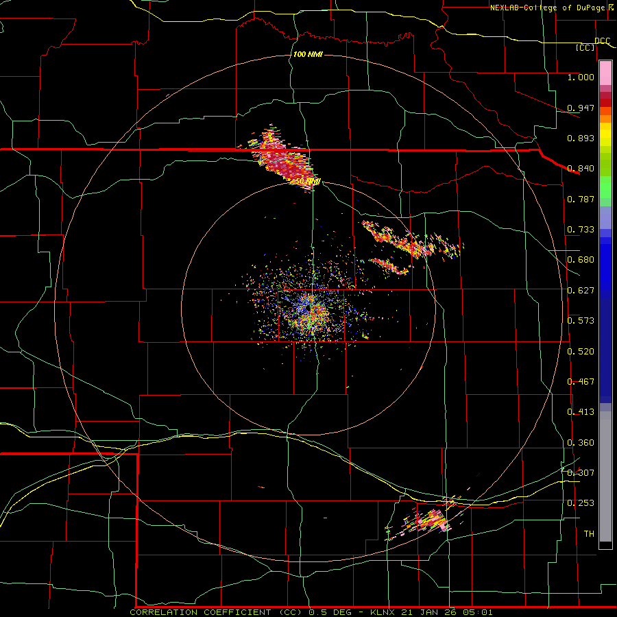
Task: Click the radar site center clutter
Action: pyautogui.click(x=311, y=311)
